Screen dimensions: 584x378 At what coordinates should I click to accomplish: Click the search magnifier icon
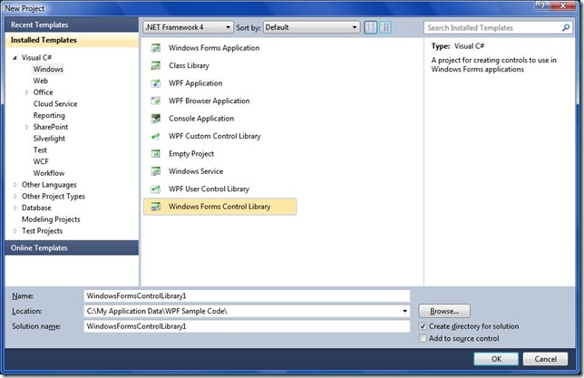pyautogui.click(x=566, y=27)
